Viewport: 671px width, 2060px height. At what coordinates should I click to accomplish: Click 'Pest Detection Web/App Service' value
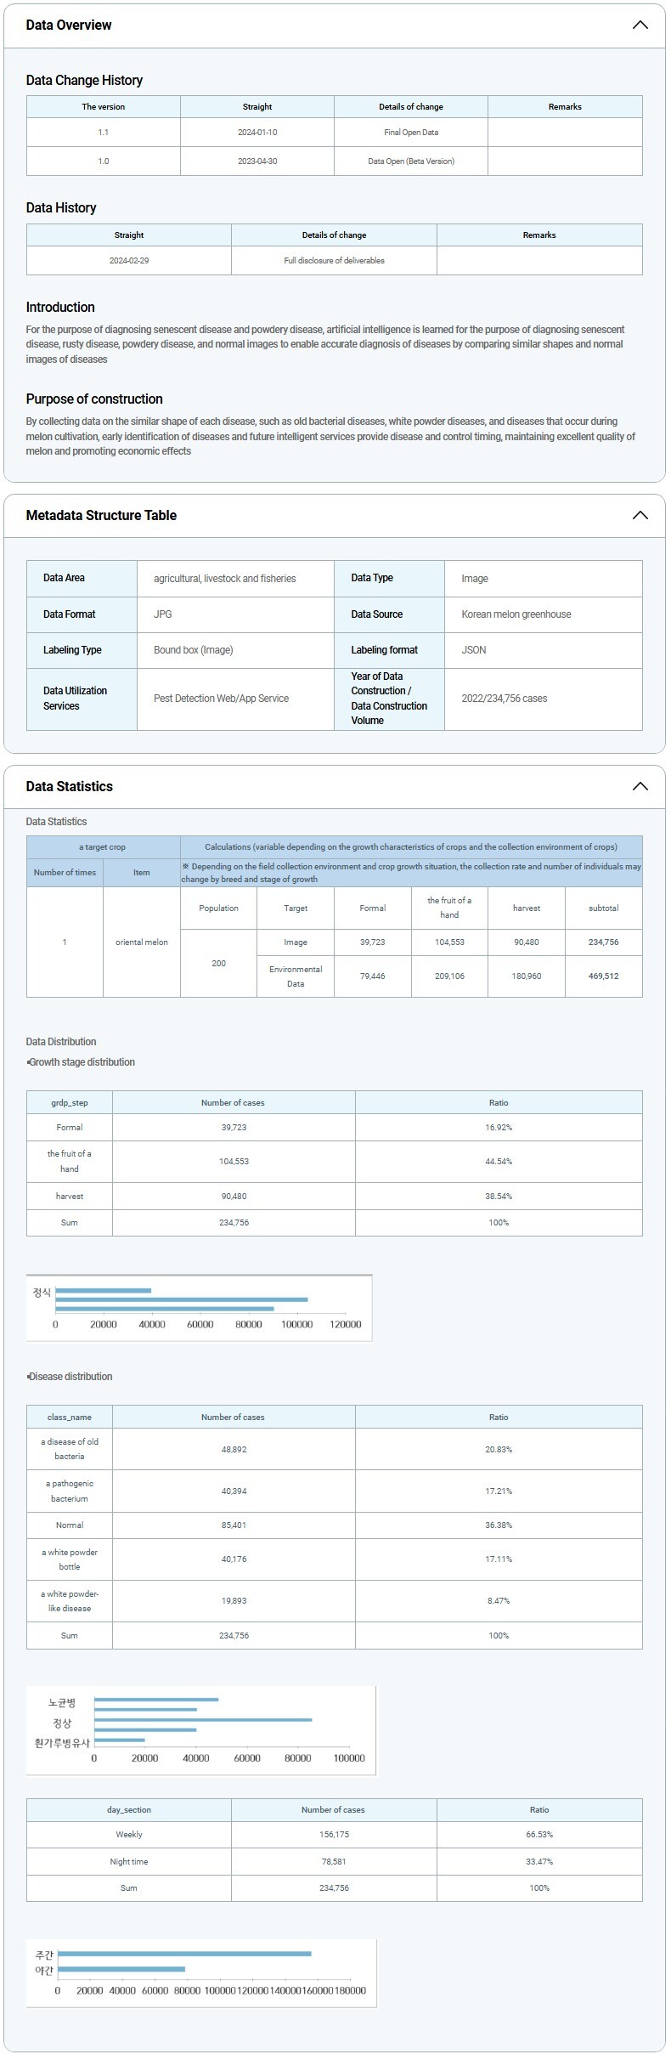point(221,699)
